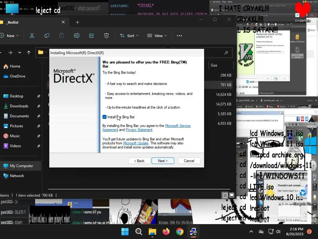Open the network tray icon
The height and width of the screenshot is (239, 318).
(271, 232)
